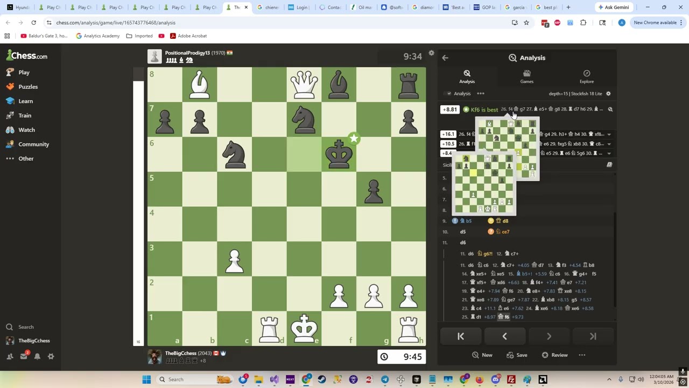The image size is (689, 388).
Task: Open Puzzles in the left sidebar
Action: (22, 87)
